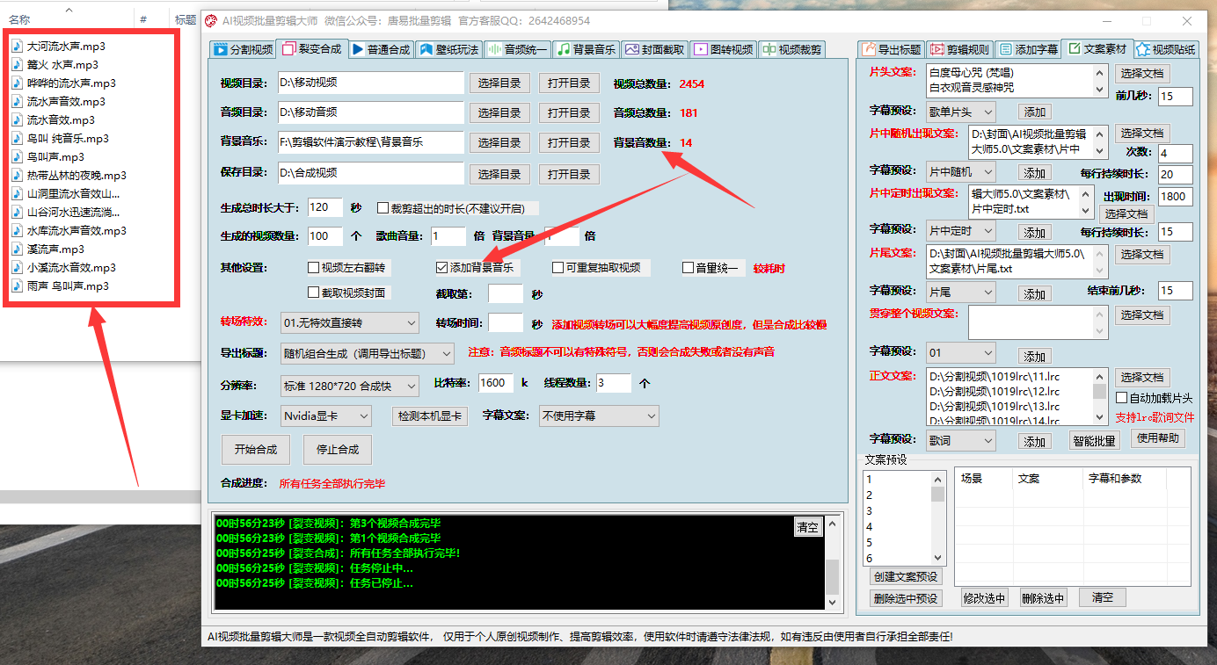Enable 截取视频封面 checkbox

(313, 293)
